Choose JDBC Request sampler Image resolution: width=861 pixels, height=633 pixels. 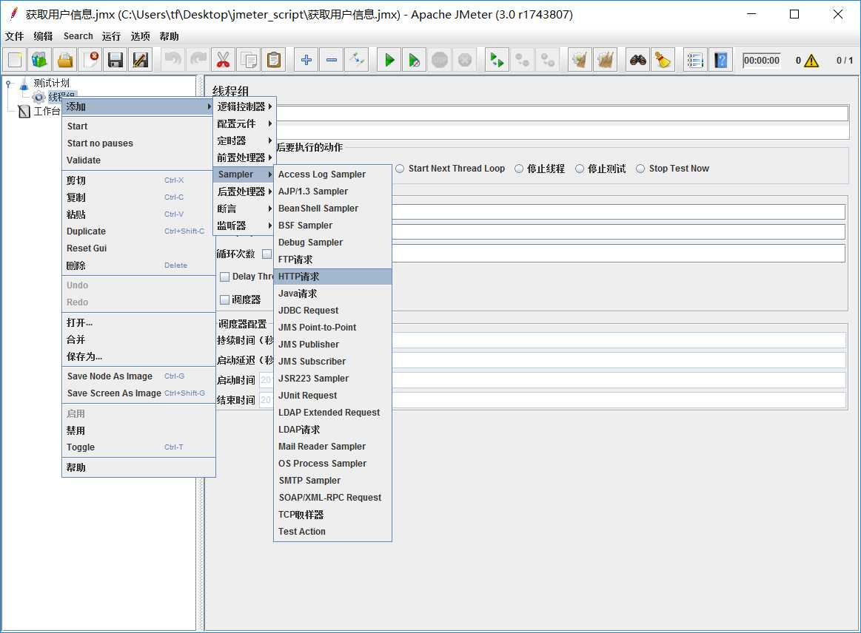tap(332, 311)
